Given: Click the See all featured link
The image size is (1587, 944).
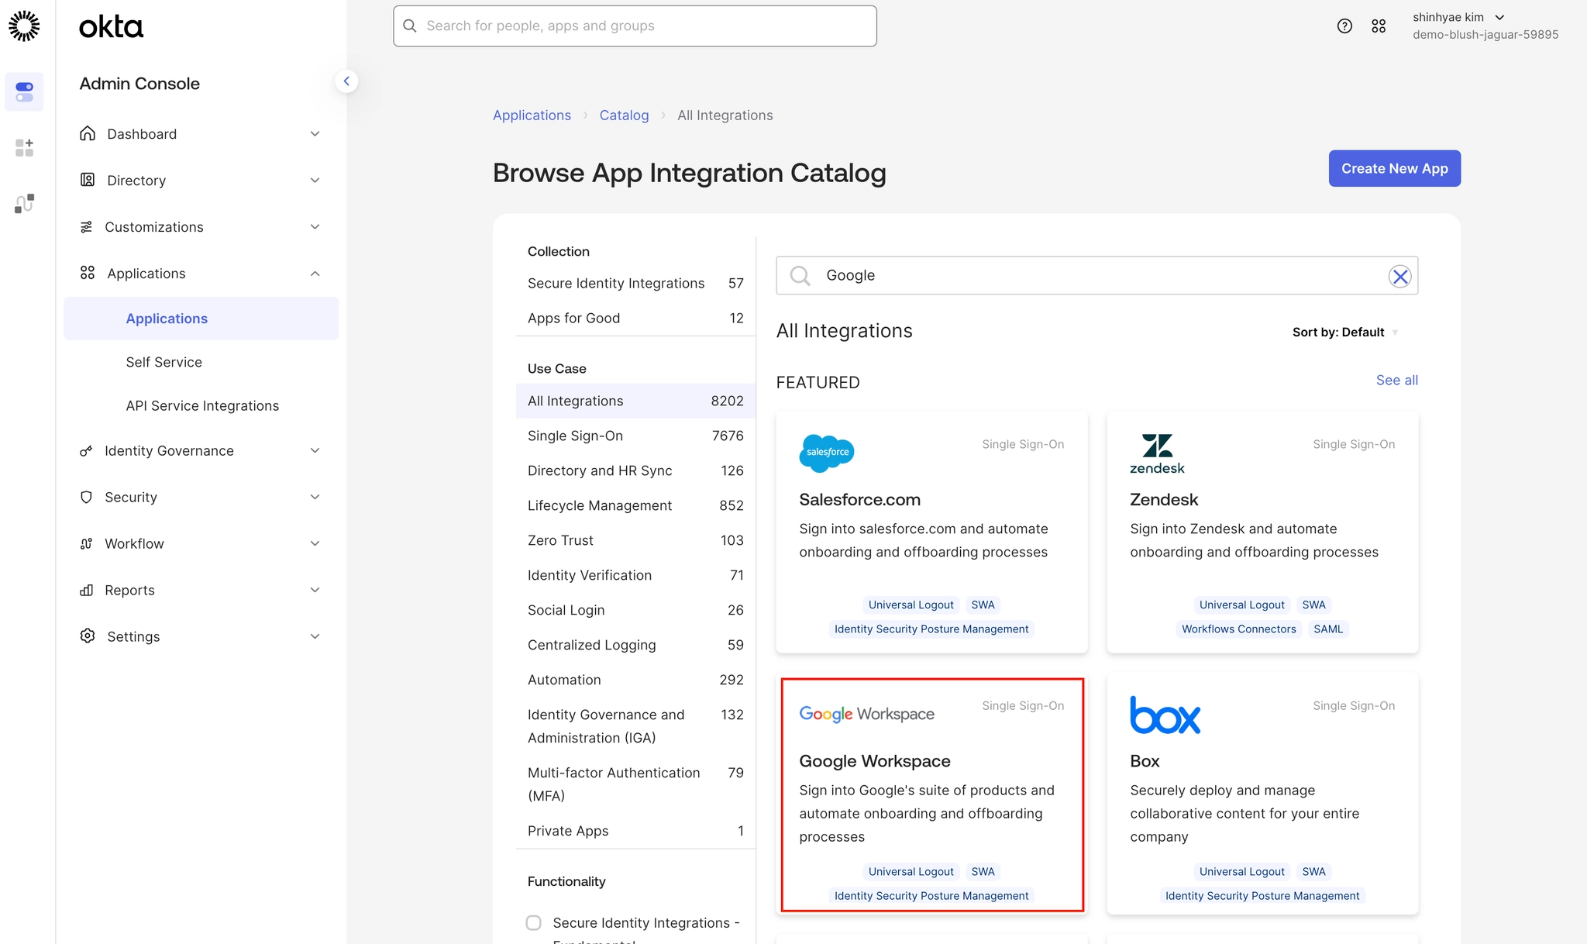Looking at the screenshot, I should point(1396,381).
